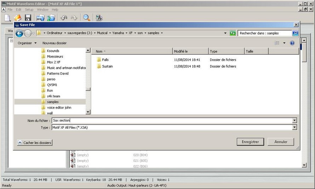Expand the view options dropdown arrow
This screenshot has width=315, height=189.
(284, 43)
